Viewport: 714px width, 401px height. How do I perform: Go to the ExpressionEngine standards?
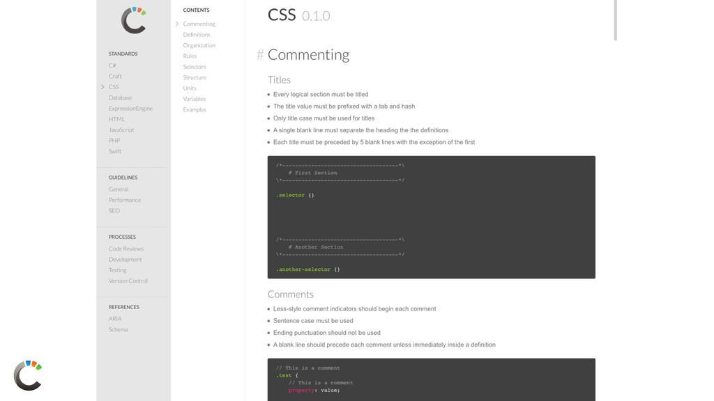point(130,109)
